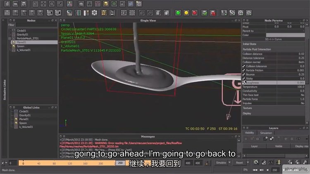
Task: Add a camera from the toolbar
Action: pos(122,4)
